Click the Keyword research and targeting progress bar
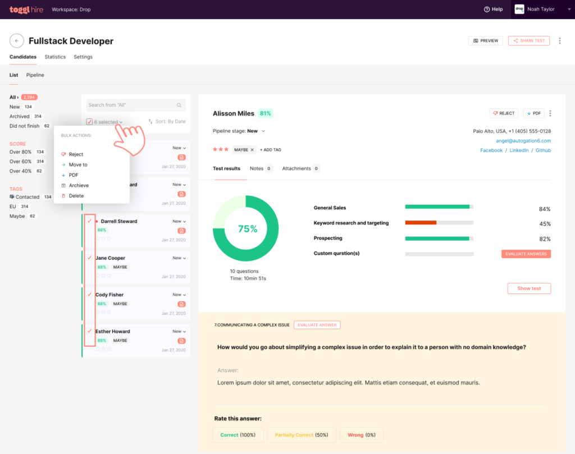This screenshot has height=454, width=575. point(439,223)
